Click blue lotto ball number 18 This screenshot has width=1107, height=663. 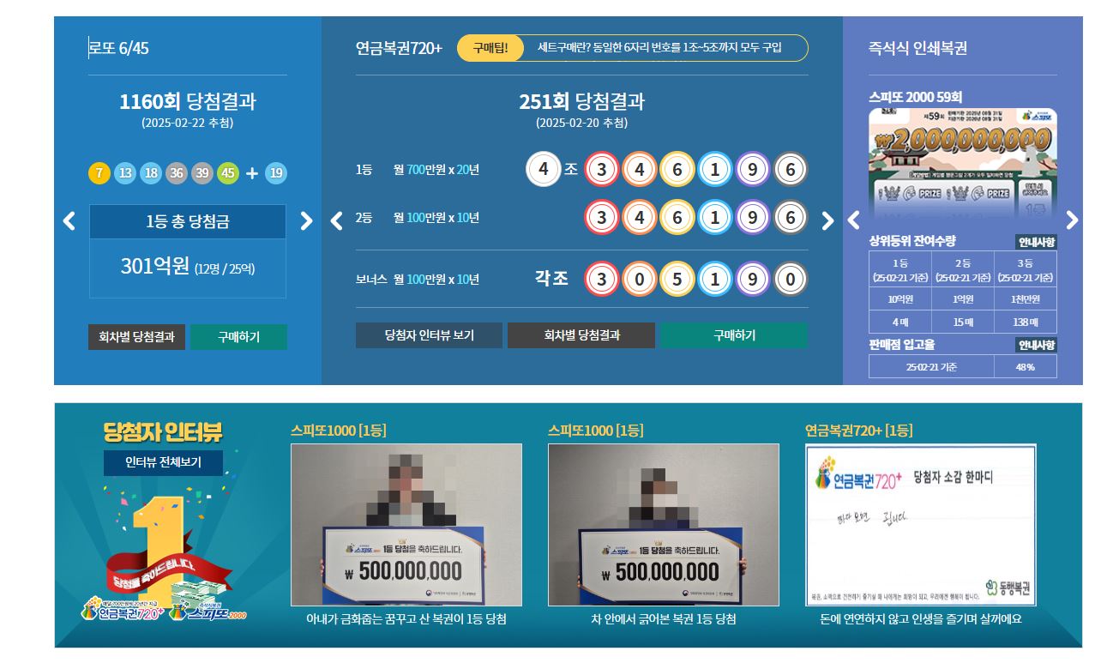click(x=151, y=173)
